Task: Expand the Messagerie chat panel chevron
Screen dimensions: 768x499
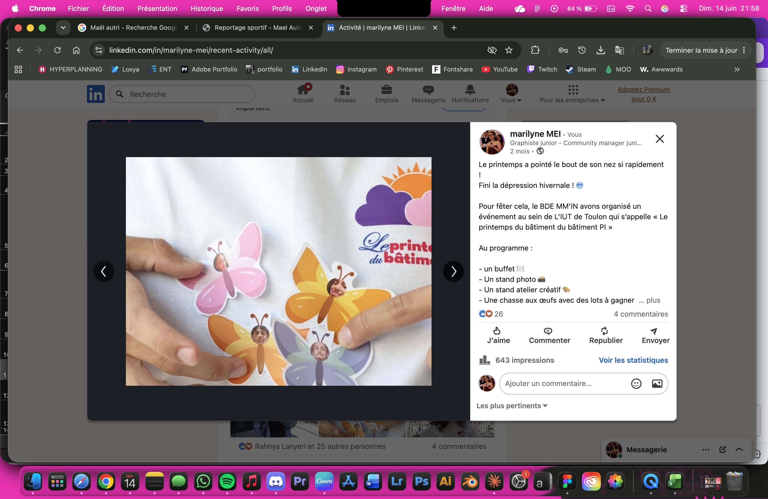Action: (x=739, y=449)
